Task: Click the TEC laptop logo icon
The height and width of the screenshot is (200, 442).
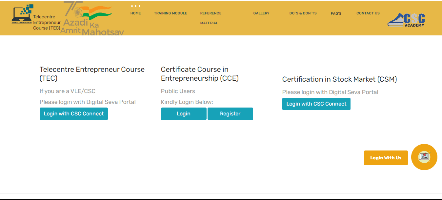Action: click(22, 14)
